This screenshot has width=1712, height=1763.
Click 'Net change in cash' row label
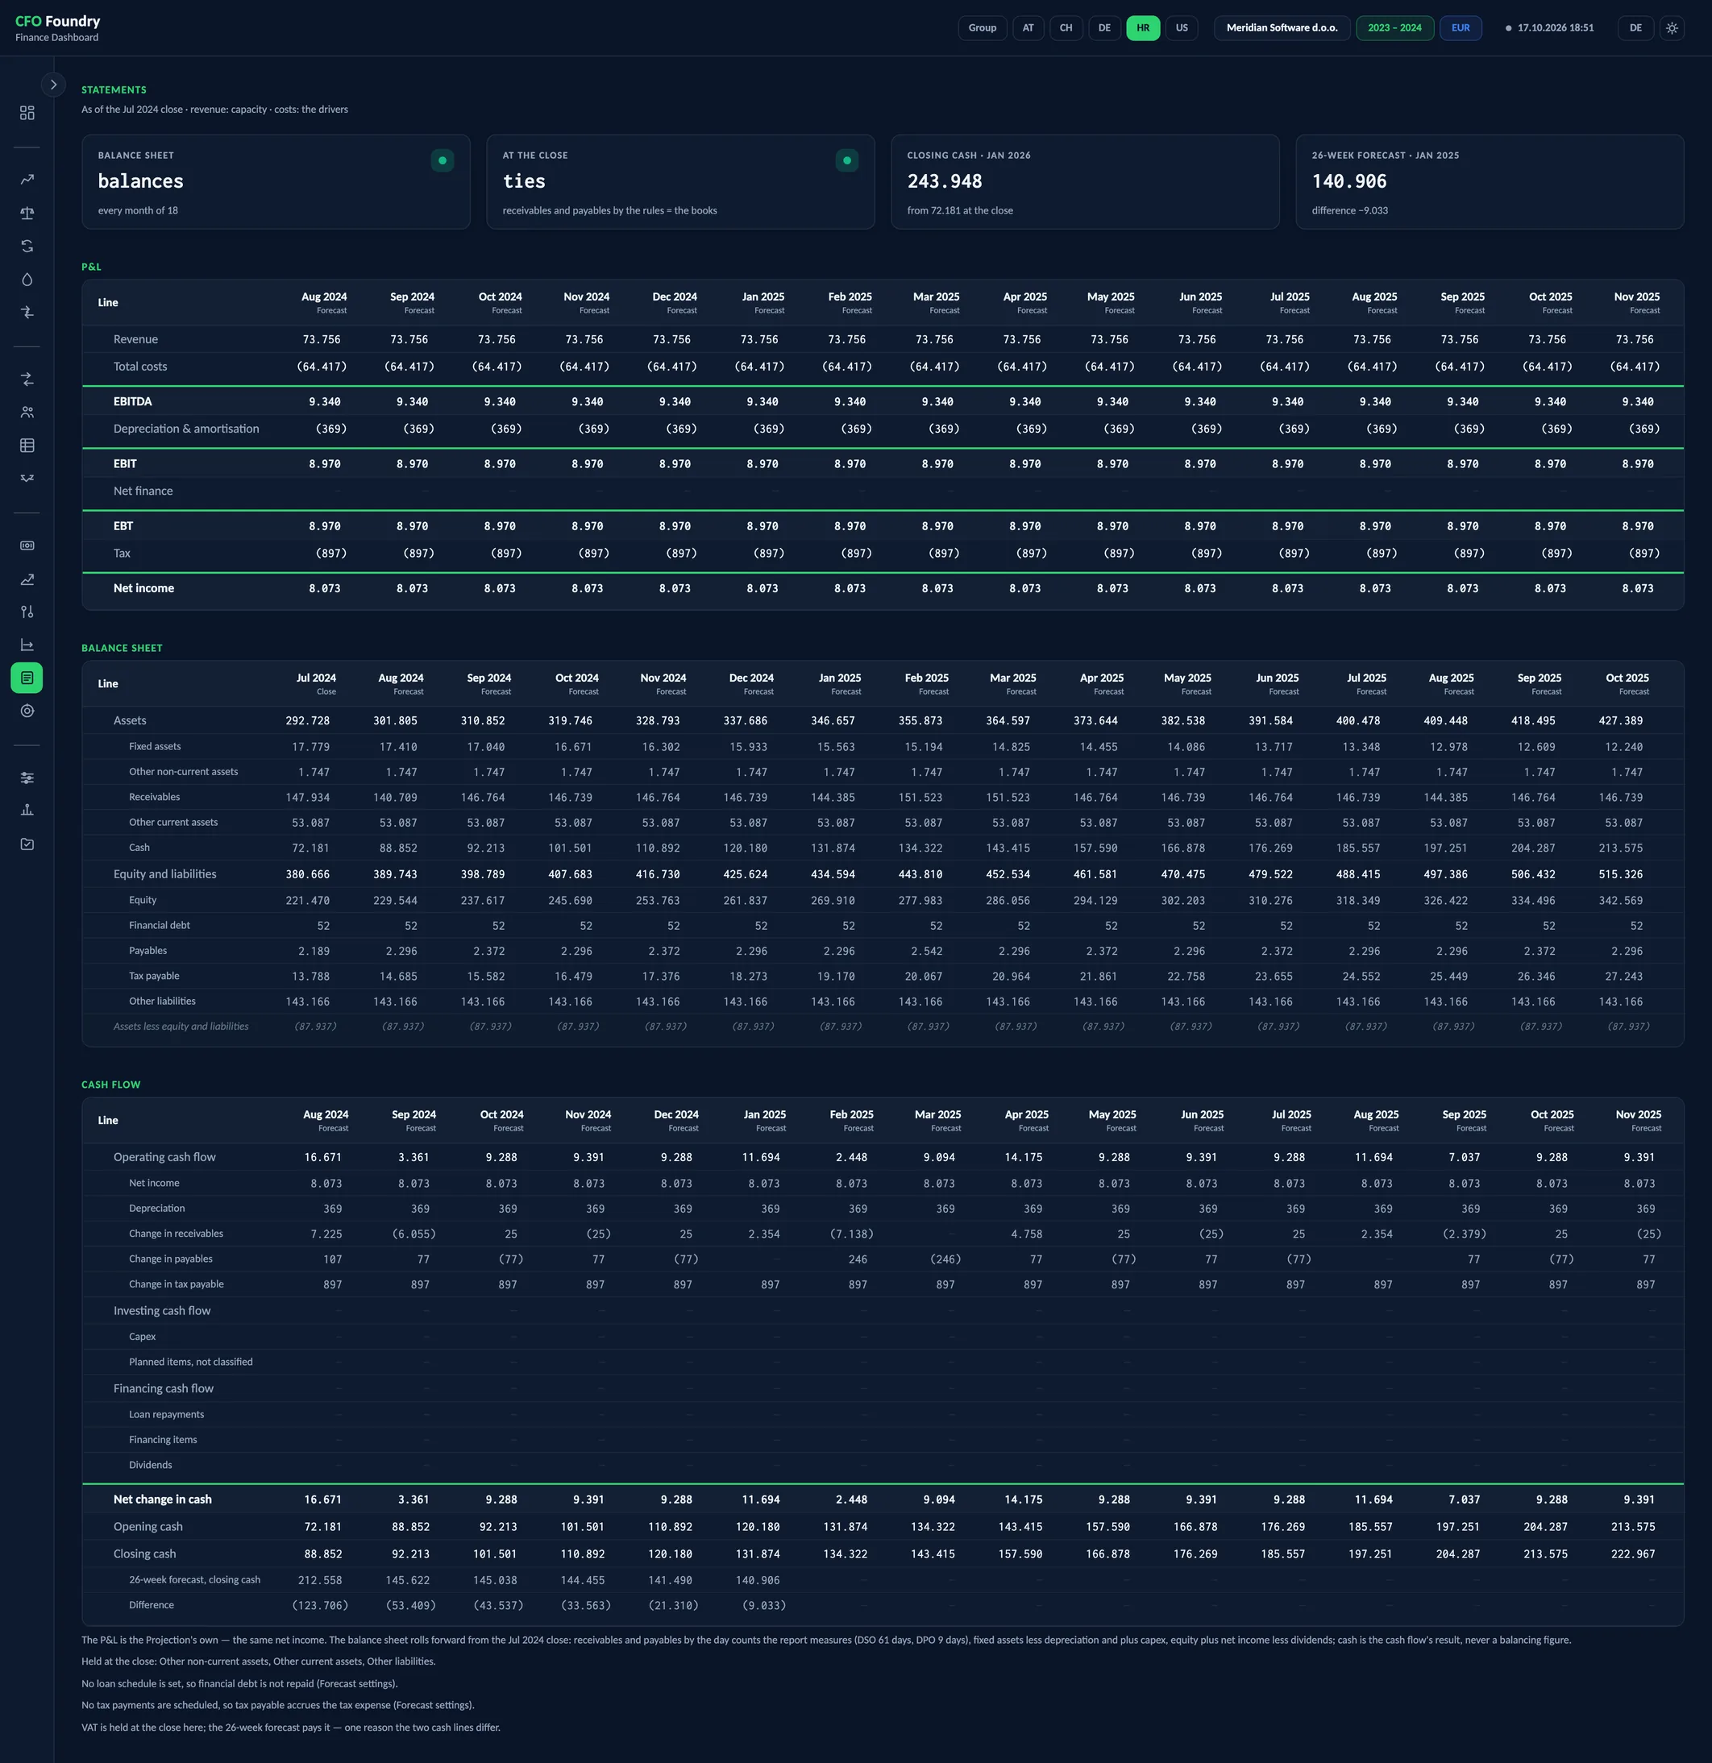(162, 1500)
